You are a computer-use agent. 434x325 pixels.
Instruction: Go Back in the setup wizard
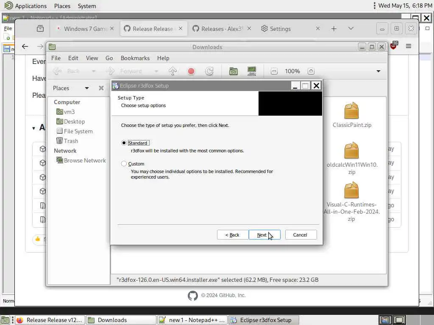coord(232,235)
